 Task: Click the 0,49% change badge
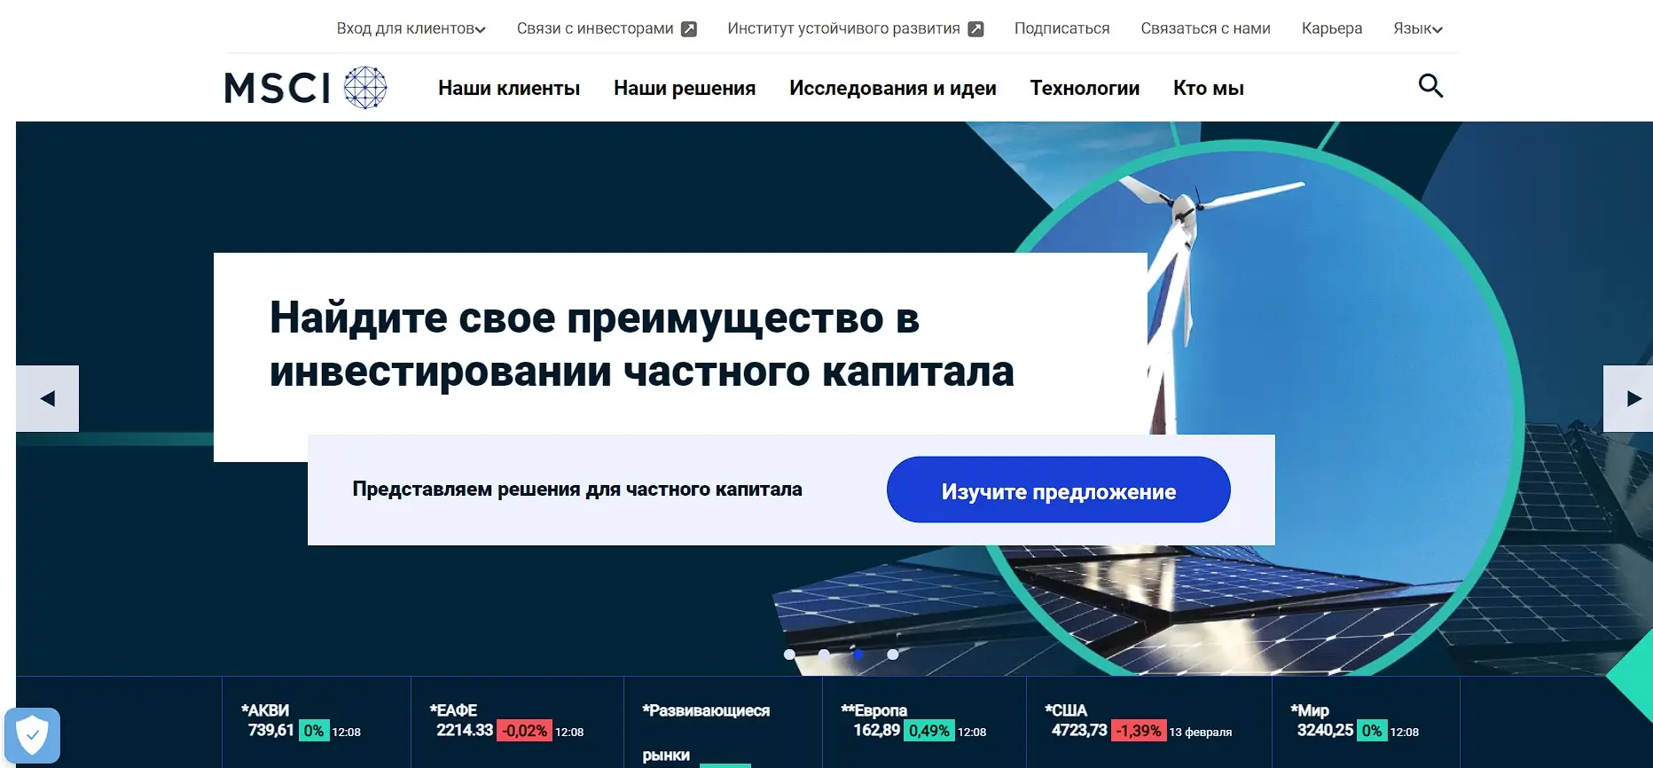(929, 731)
